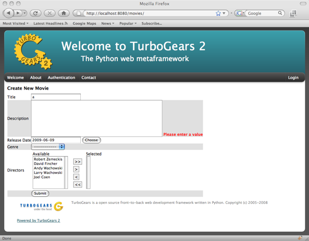Image resolution: width=309 pixels, height=241 pixels.
Task: Open the Genre dropdown selector
Action: (x=48, y=147)
